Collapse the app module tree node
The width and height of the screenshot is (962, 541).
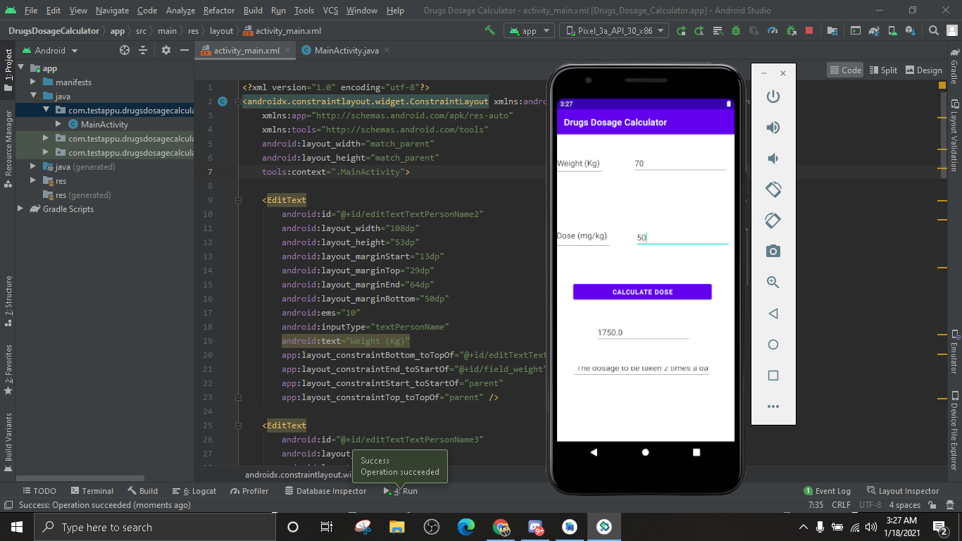point(21,68)
